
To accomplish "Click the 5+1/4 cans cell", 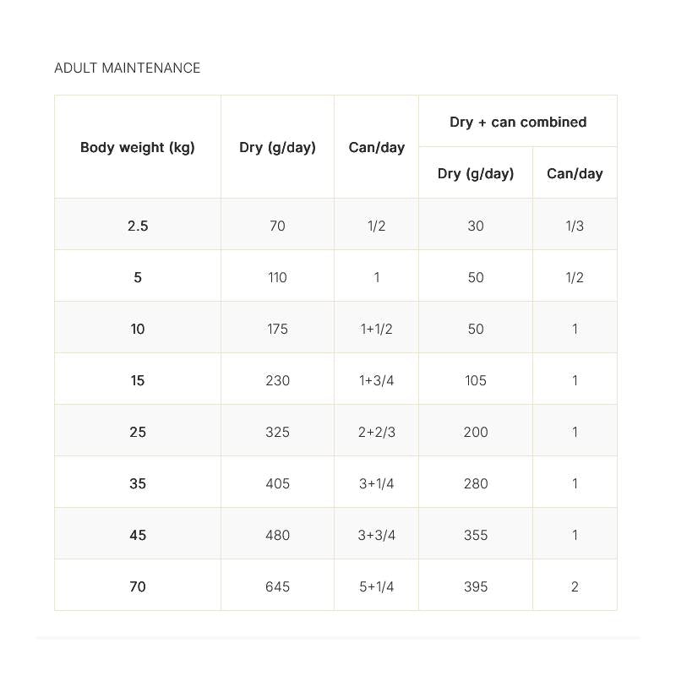I will [376, 586].
